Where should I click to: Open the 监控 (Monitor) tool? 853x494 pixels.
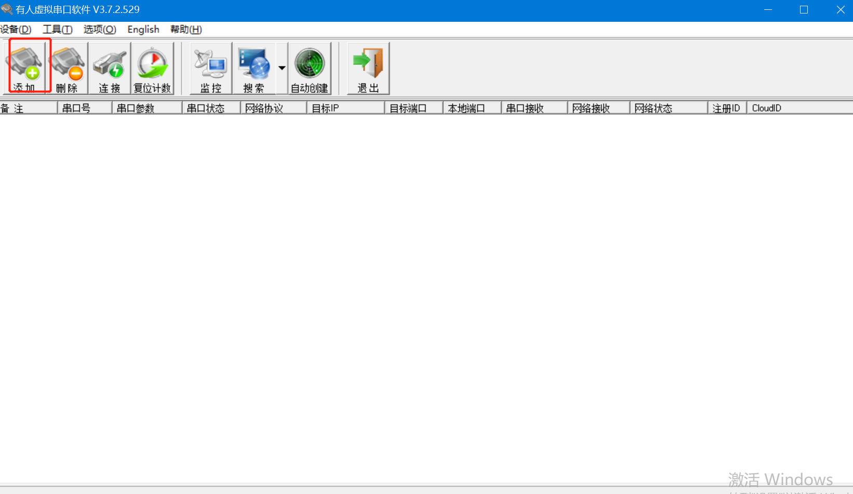pos(211,67)
